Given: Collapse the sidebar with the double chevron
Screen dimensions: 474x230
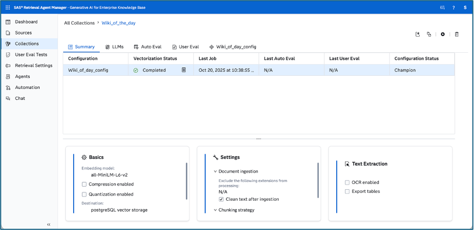Looking at the screenshot, I should [49, 224].
